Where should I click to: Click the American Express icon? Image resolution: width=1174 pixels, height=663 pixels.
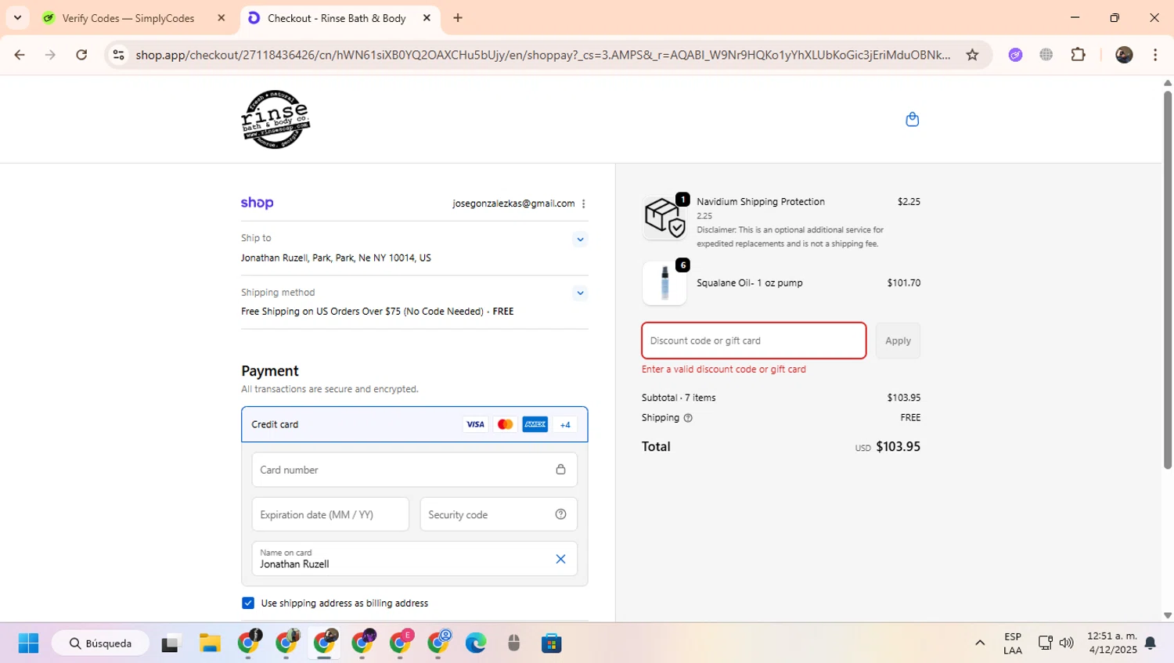tap(535, 424)
